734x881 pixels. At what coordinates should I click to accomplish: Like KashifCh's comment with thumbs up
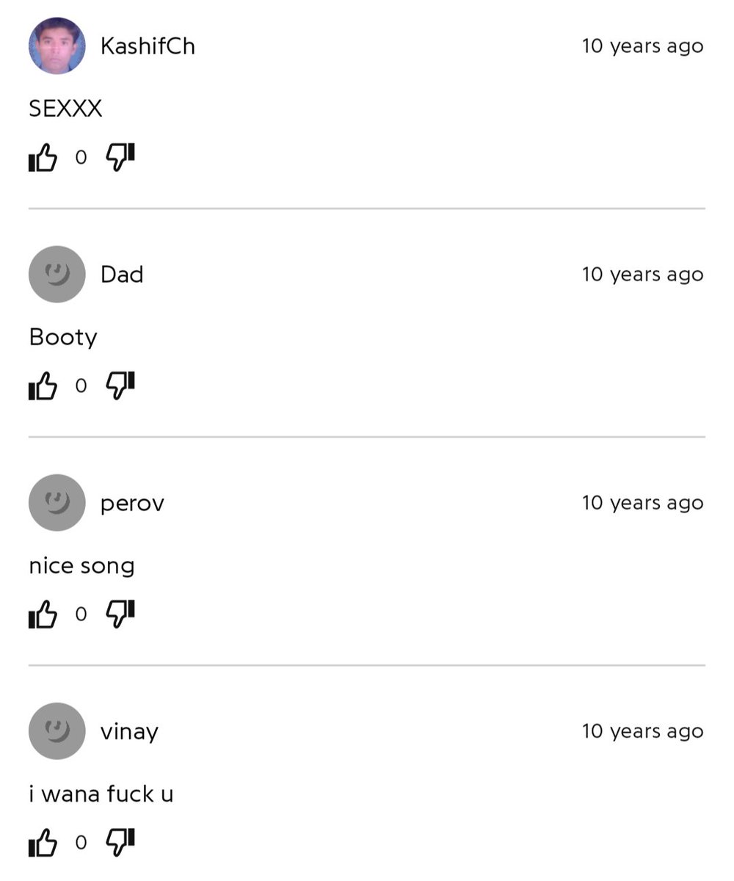tap(43, 157)
